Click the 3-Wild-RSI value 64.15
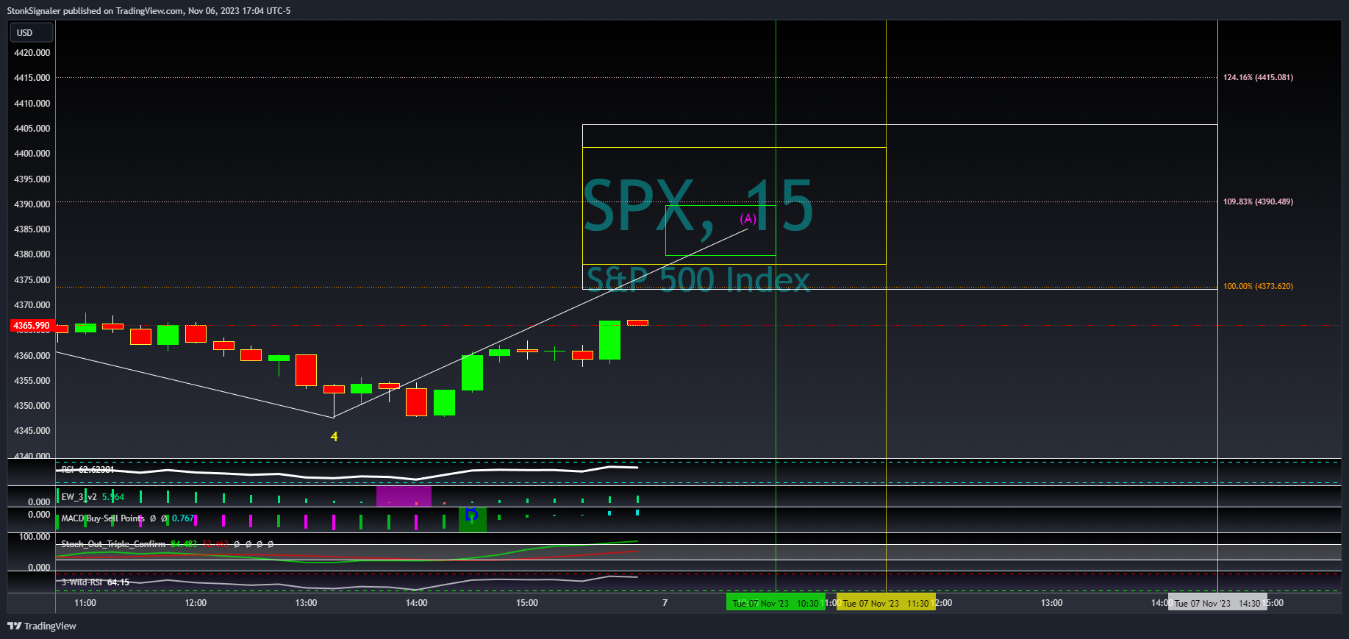 (x=118, y=582)
